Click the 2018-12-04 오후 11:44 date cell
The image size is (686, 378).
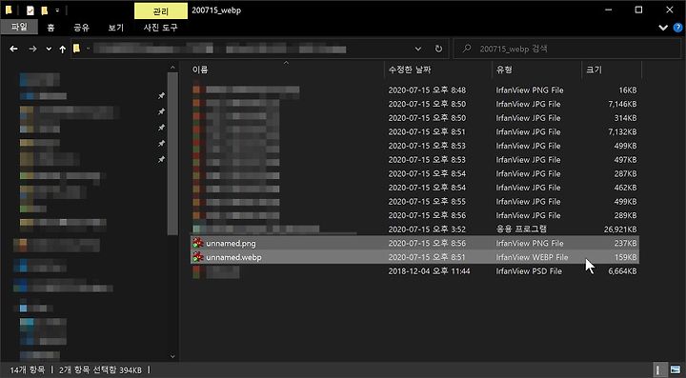(429, 271)
